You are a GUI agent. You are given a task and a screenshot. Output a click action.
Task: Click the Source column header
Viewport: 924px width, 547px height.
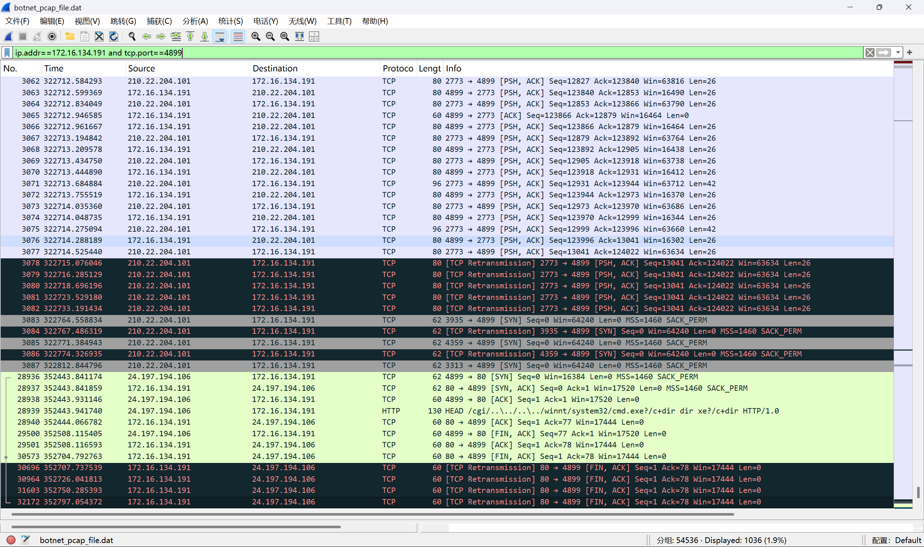(x=141, y=69)
